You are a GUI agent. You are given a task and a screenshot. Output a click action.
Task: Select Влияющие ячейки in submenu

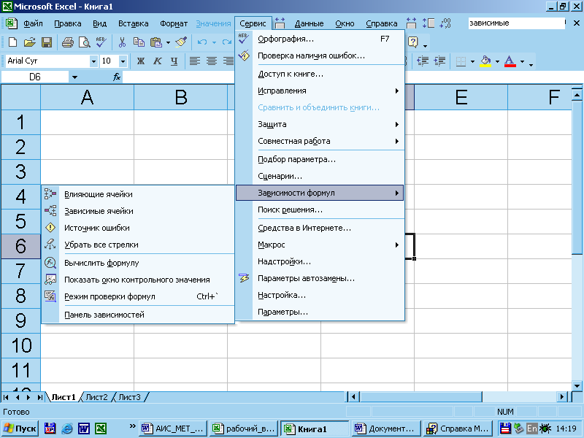[x=138, y=194]
